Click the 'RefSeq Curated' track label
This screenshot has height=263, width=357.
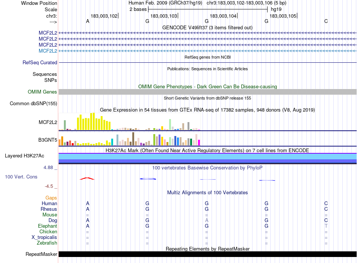pyautogui.click(x=40, y=62)
